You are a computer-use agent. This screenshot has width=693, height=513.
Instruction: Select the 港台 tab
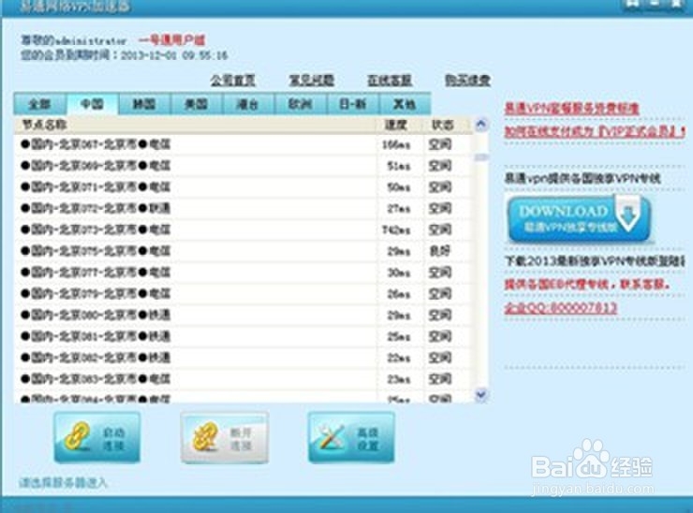(248, 104)
